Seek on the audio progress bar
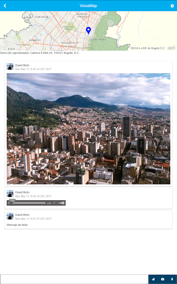177x284 pixels. coord(29,203)
